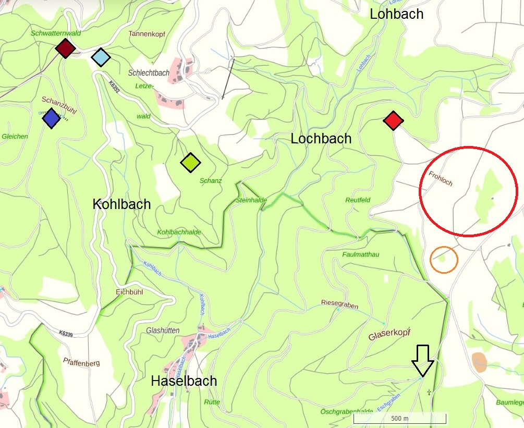Click the 500 m scale bar
524x428 pixels.
(x=400, y=419)
